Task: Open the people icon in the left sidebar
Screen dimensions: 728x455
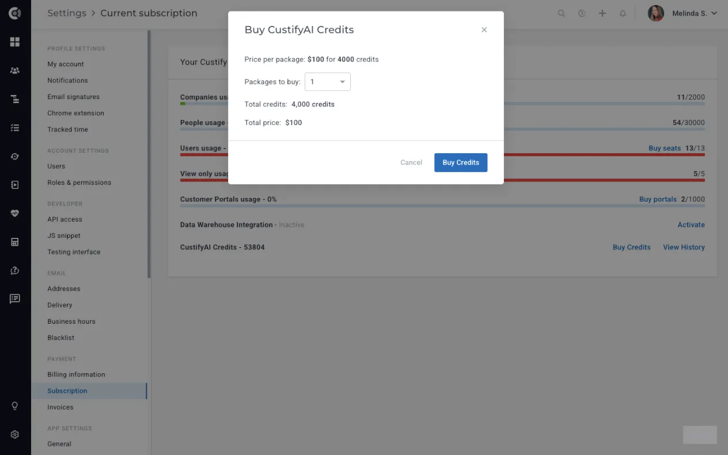Action: tap(15, 70)
